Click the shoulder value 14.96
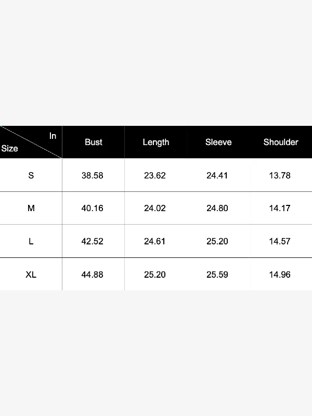The image size is (312, 416). click(x=280, y=275)
